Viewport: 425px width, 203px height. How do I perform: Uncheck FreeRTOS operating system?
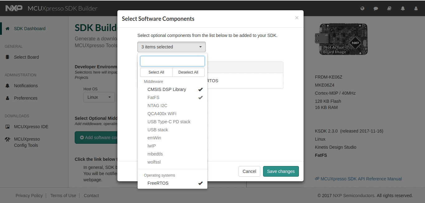[172, 183]
